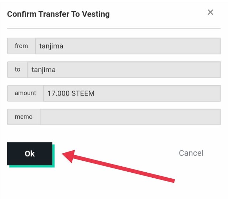Image resolution: width=228 pixels, height=199 pixels.
Task: Click the green shadow edge of Ok button
Action: pyautogui.click(x=32, y=166)
